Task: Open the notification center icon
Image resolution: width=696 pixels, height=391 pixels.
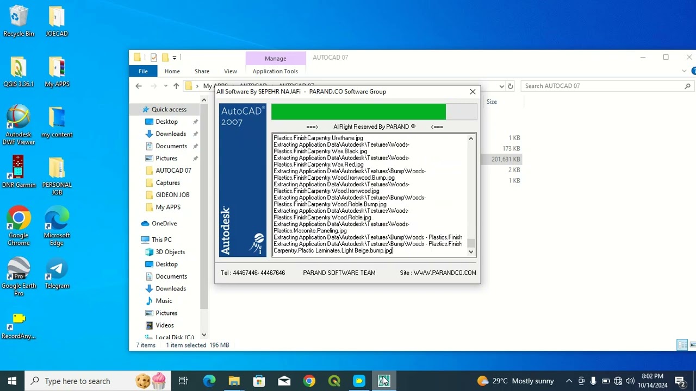Action: point(680,381)
